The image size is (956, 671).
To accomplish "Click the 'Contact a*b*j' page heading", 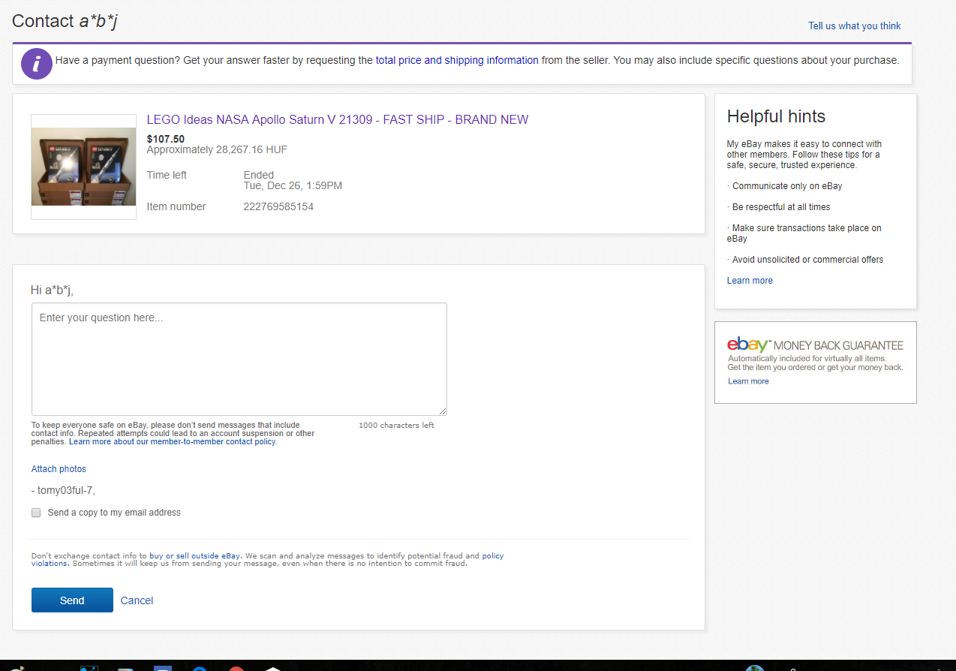I will click(65, 21).
